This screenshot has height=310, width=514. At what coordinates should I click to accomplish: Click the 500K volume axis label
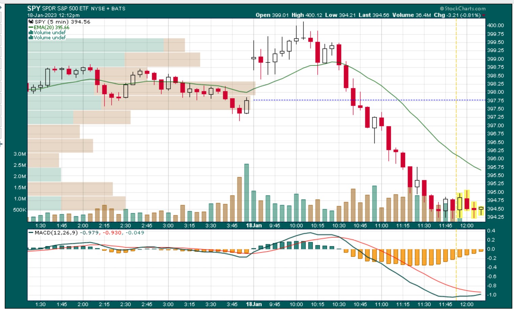coord(20,210)
